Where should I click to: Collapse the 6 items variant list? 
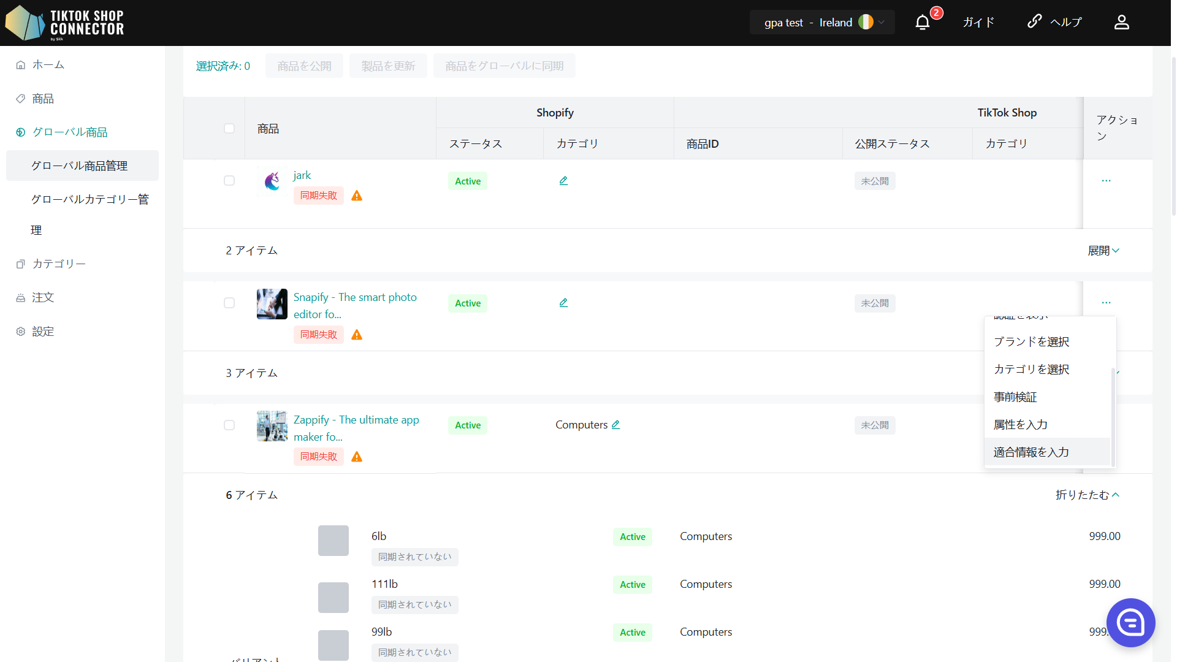(x=1087, y=495)
